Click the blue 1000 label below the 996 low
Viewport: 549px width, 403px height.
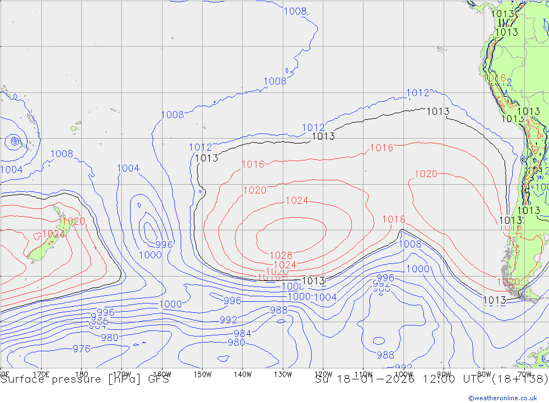150,255
